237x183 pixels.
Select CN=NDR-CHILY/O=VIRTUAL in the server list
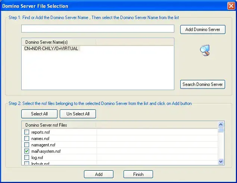point(51,49)
